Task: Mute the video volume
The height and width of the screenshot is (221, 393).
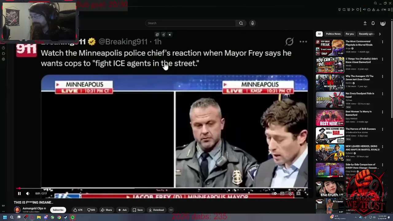Action: 28,193
